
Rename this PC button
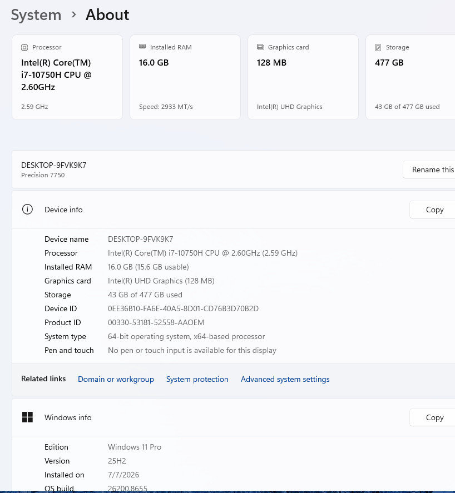[x=431, y=170]
